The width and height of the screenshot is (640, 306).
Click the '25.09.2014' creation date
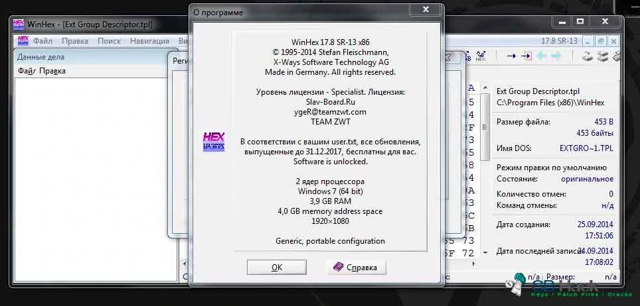point(595,225)
